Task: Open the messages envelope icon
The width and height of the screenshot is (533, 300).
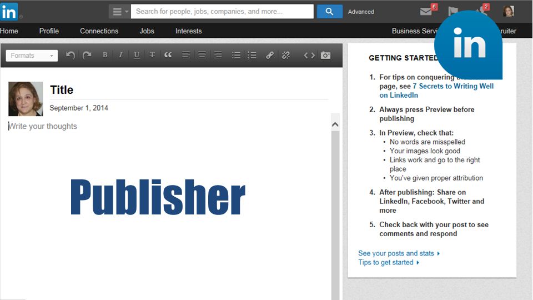Action: (426, 12)
